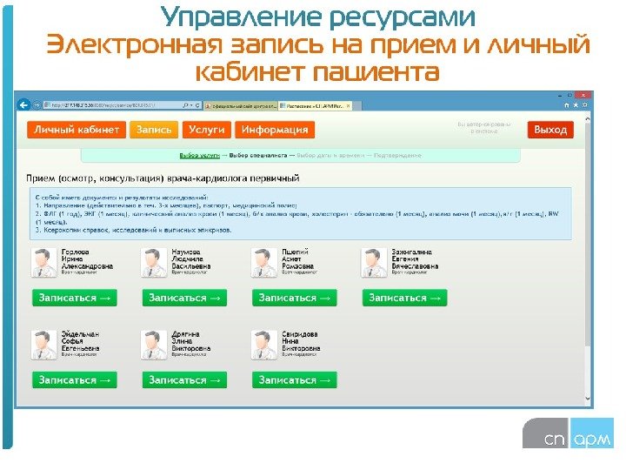
Task: Click the Выбор даты и времени breadcrumb step
Action: [x=330, y=156]
